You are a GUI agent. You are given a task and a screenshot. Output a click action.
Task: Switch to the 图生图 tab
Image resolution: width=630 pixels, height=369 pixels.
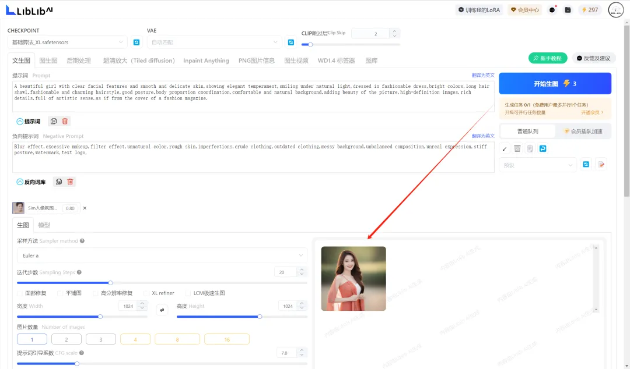pyautogui.click(x=48, y=61)
